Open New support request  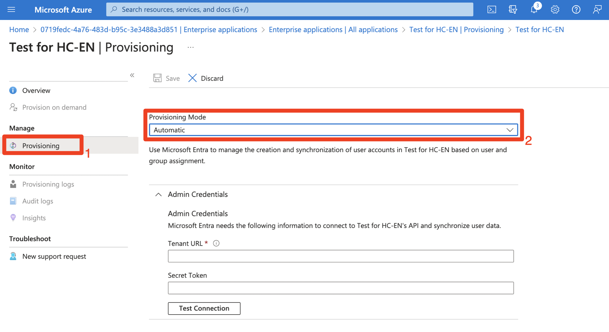54,256
